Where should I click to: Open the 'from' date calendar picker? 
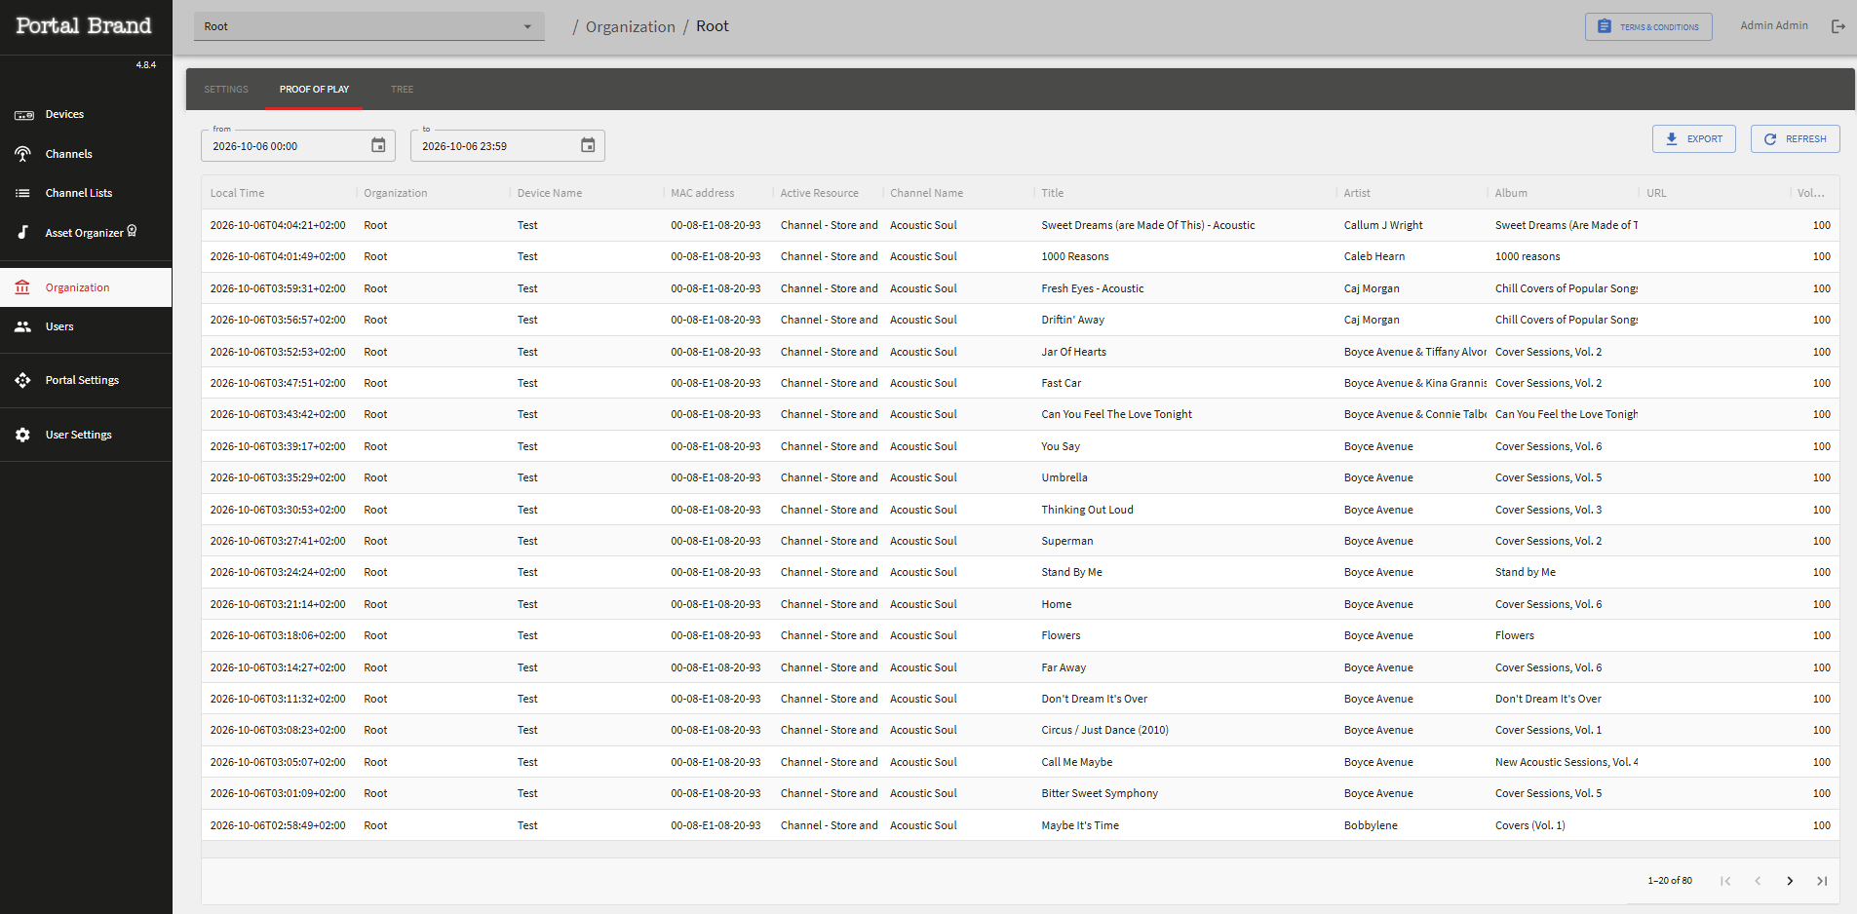pyautogui.click(x=378, y=145)
